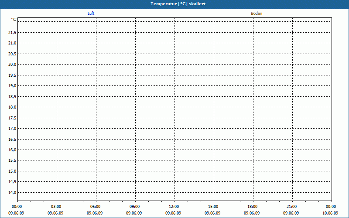Select the 06:00 time axis label
This screenshot has height=218, width=349.
click(96, 207)
